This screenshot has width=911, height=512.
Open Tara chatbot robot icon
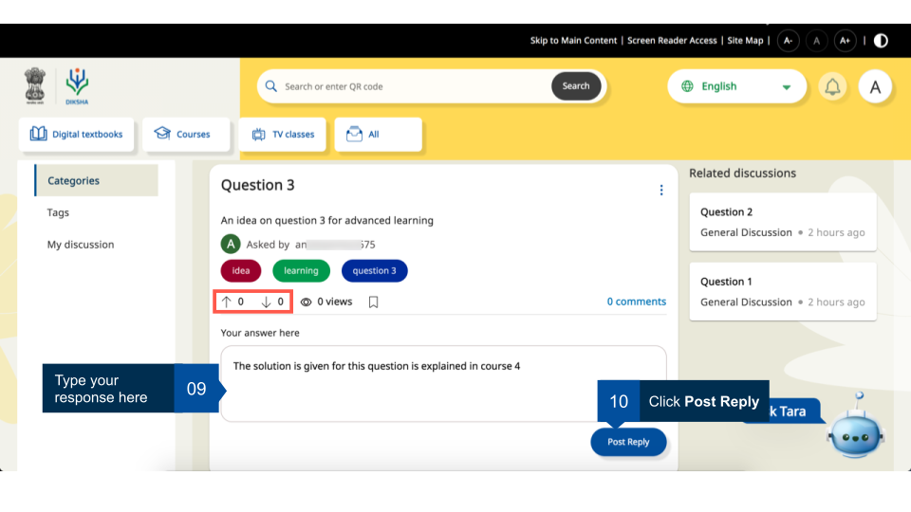point(855,430)
